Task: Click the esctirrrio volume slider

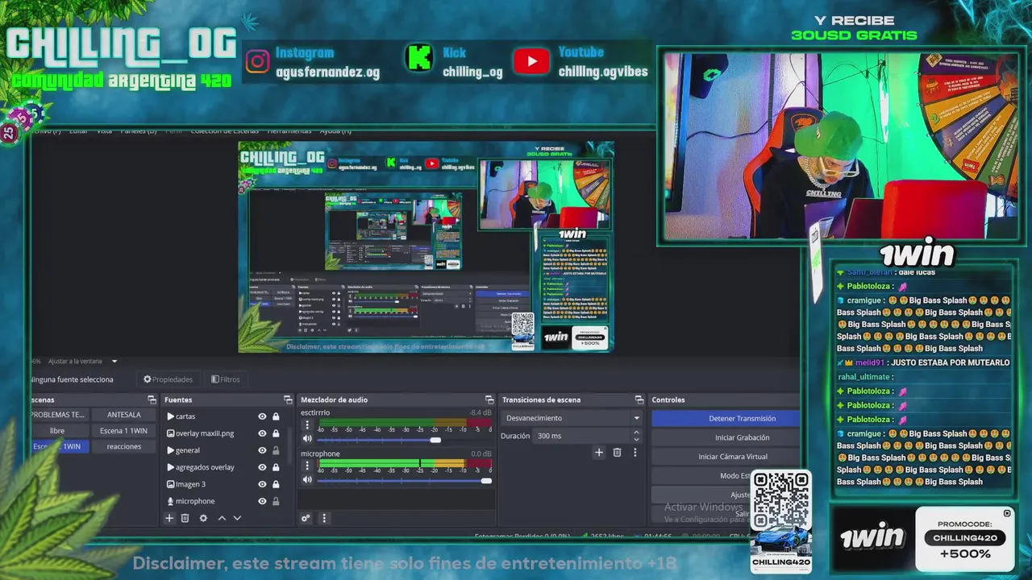Action: [x=404, y=440]
